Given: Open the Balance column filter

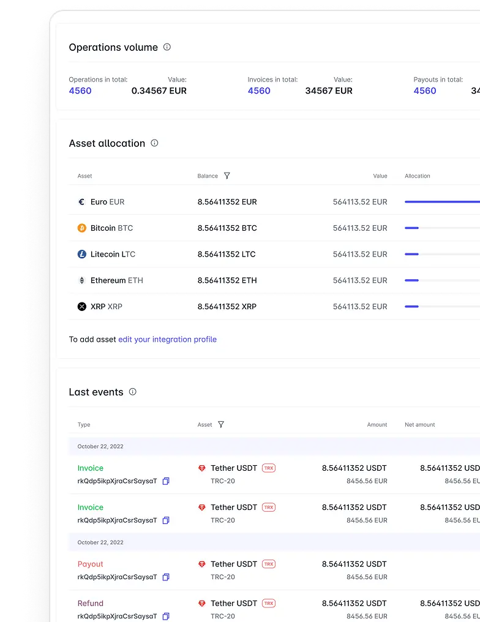Looking at the screenshot, I should pos(227,176).
